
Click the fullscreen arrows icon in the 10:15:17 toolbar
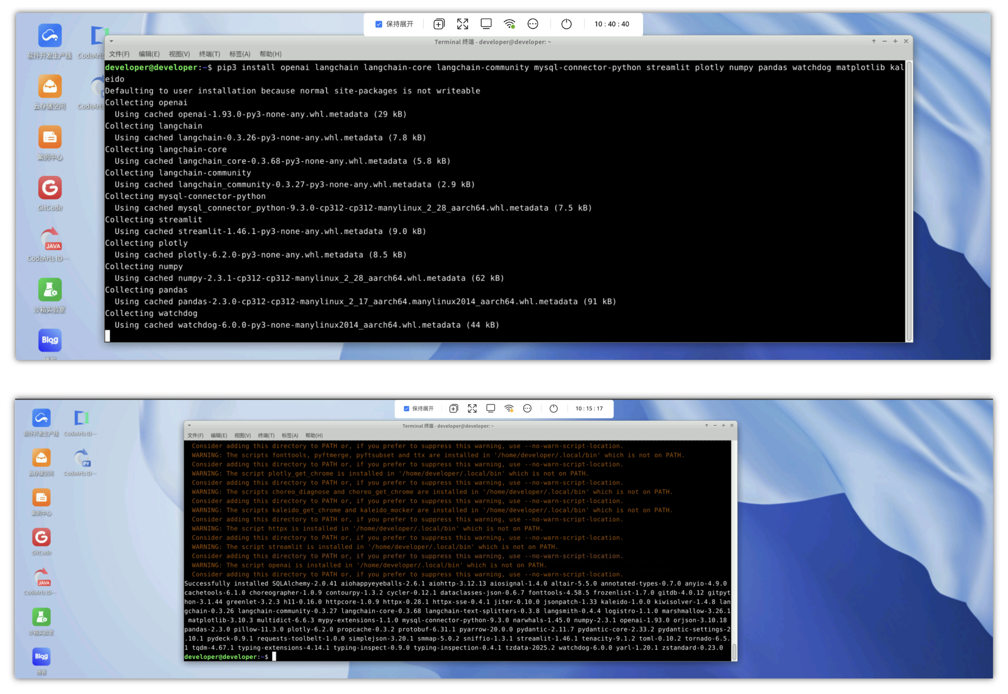472,408
